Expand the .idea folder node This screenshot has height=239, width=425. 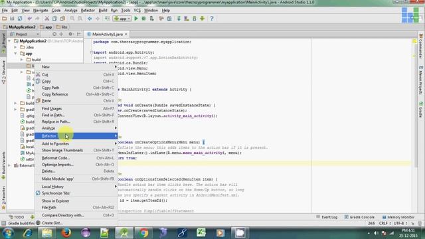point(15,47)
